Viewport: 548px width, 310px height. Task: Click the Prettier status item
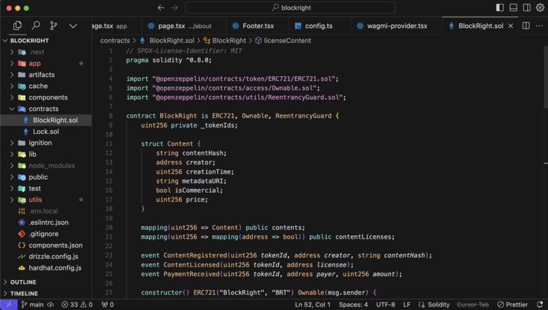point(513,305)
